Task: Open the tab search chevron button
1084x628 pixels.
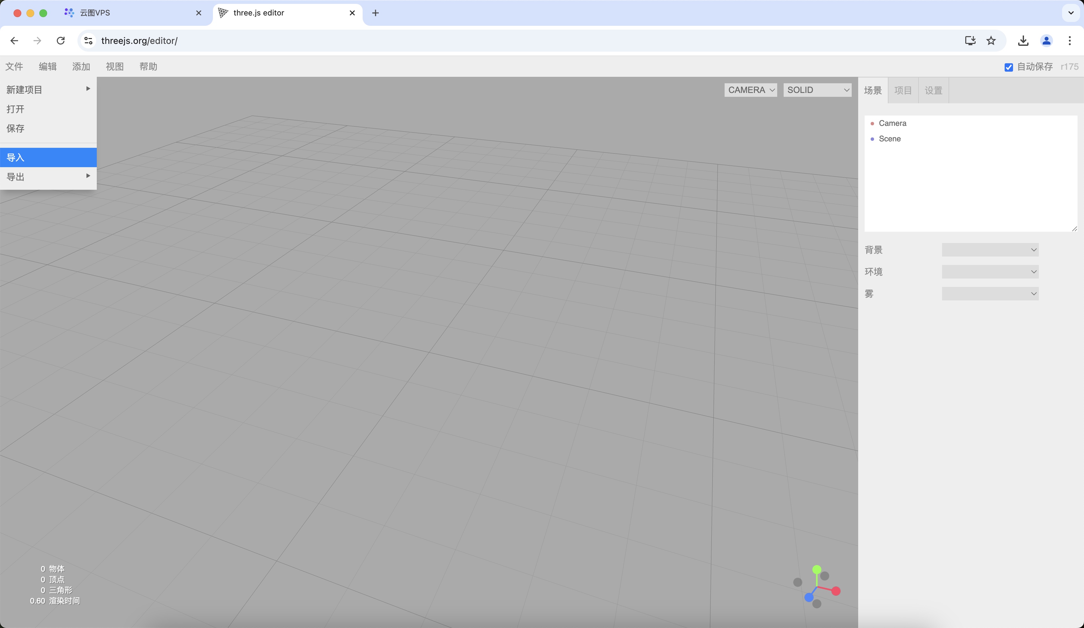Action: click(1071, 13)
